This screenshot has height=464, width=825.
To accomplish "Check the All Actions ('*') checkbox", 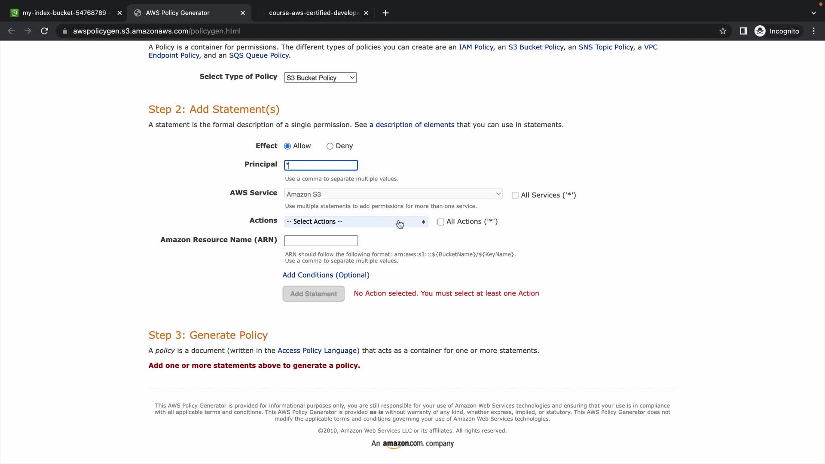I will coord(441,222).
